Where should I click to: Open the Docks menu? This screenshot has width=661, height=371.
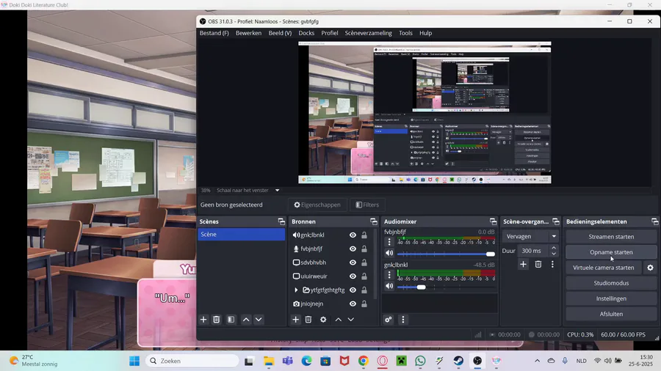pos(306,33)
